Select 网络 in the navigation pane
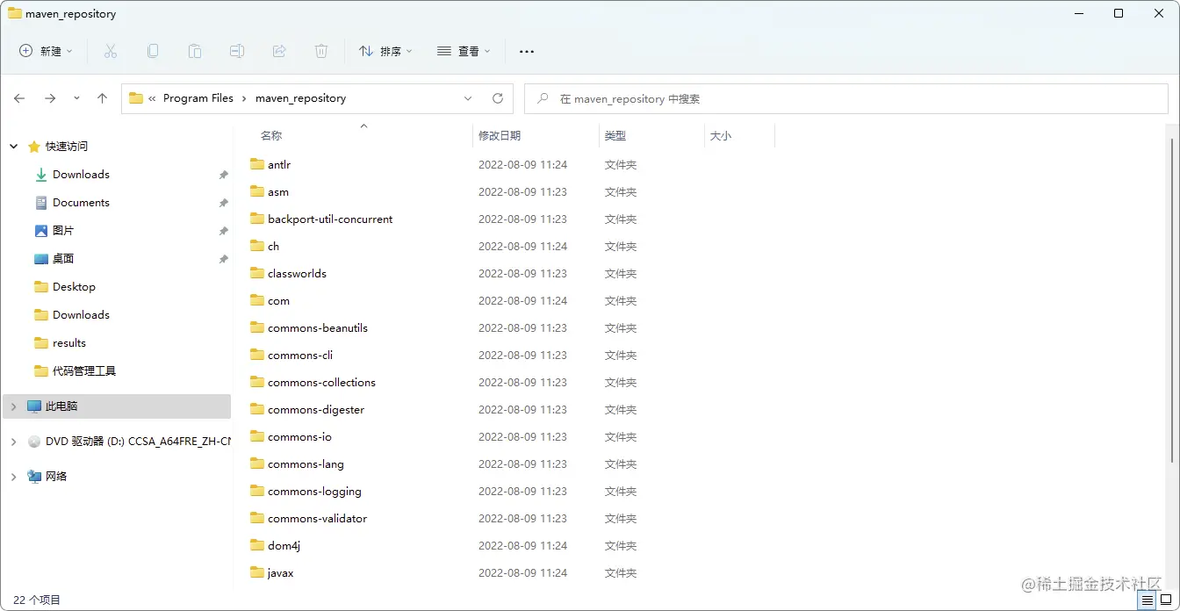 (x=56, y=477)
